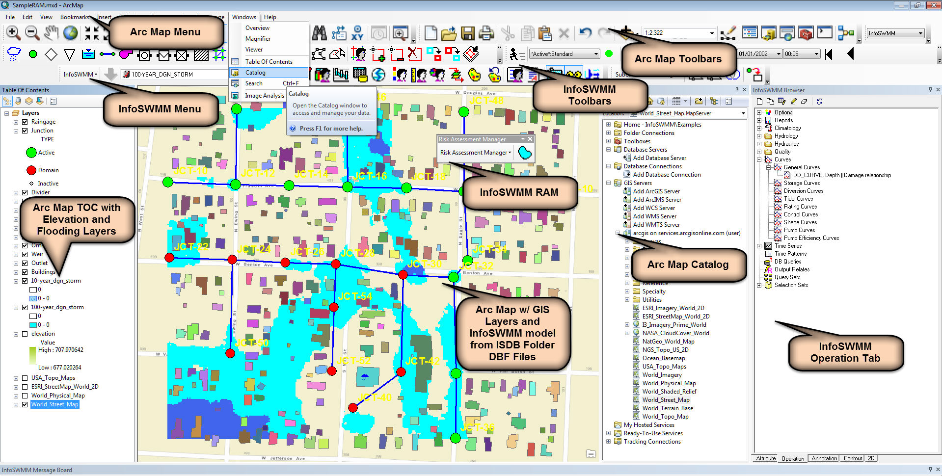The height and width of the screenshot is (476, 942).
Task: Click the 100-year storm cyan swatch
Action: pos(33,325)
